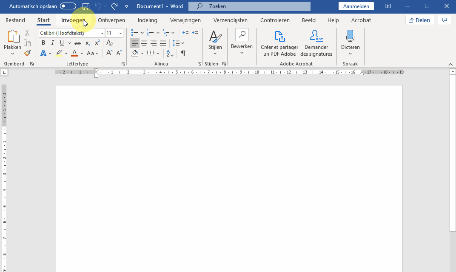The image size is (456, 272).
Task: Open the Bestand file tab
Action: coord(15,20)
